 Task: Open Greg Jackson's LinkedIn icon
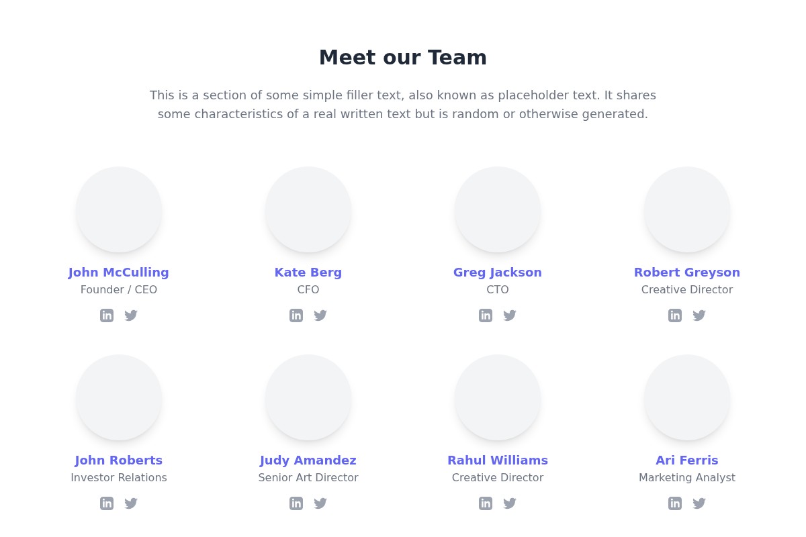coord(486,315)
